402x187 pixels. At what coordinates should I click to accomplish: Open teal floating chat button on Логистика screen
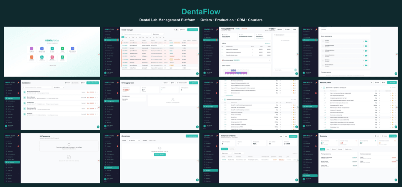coord(197,180)
